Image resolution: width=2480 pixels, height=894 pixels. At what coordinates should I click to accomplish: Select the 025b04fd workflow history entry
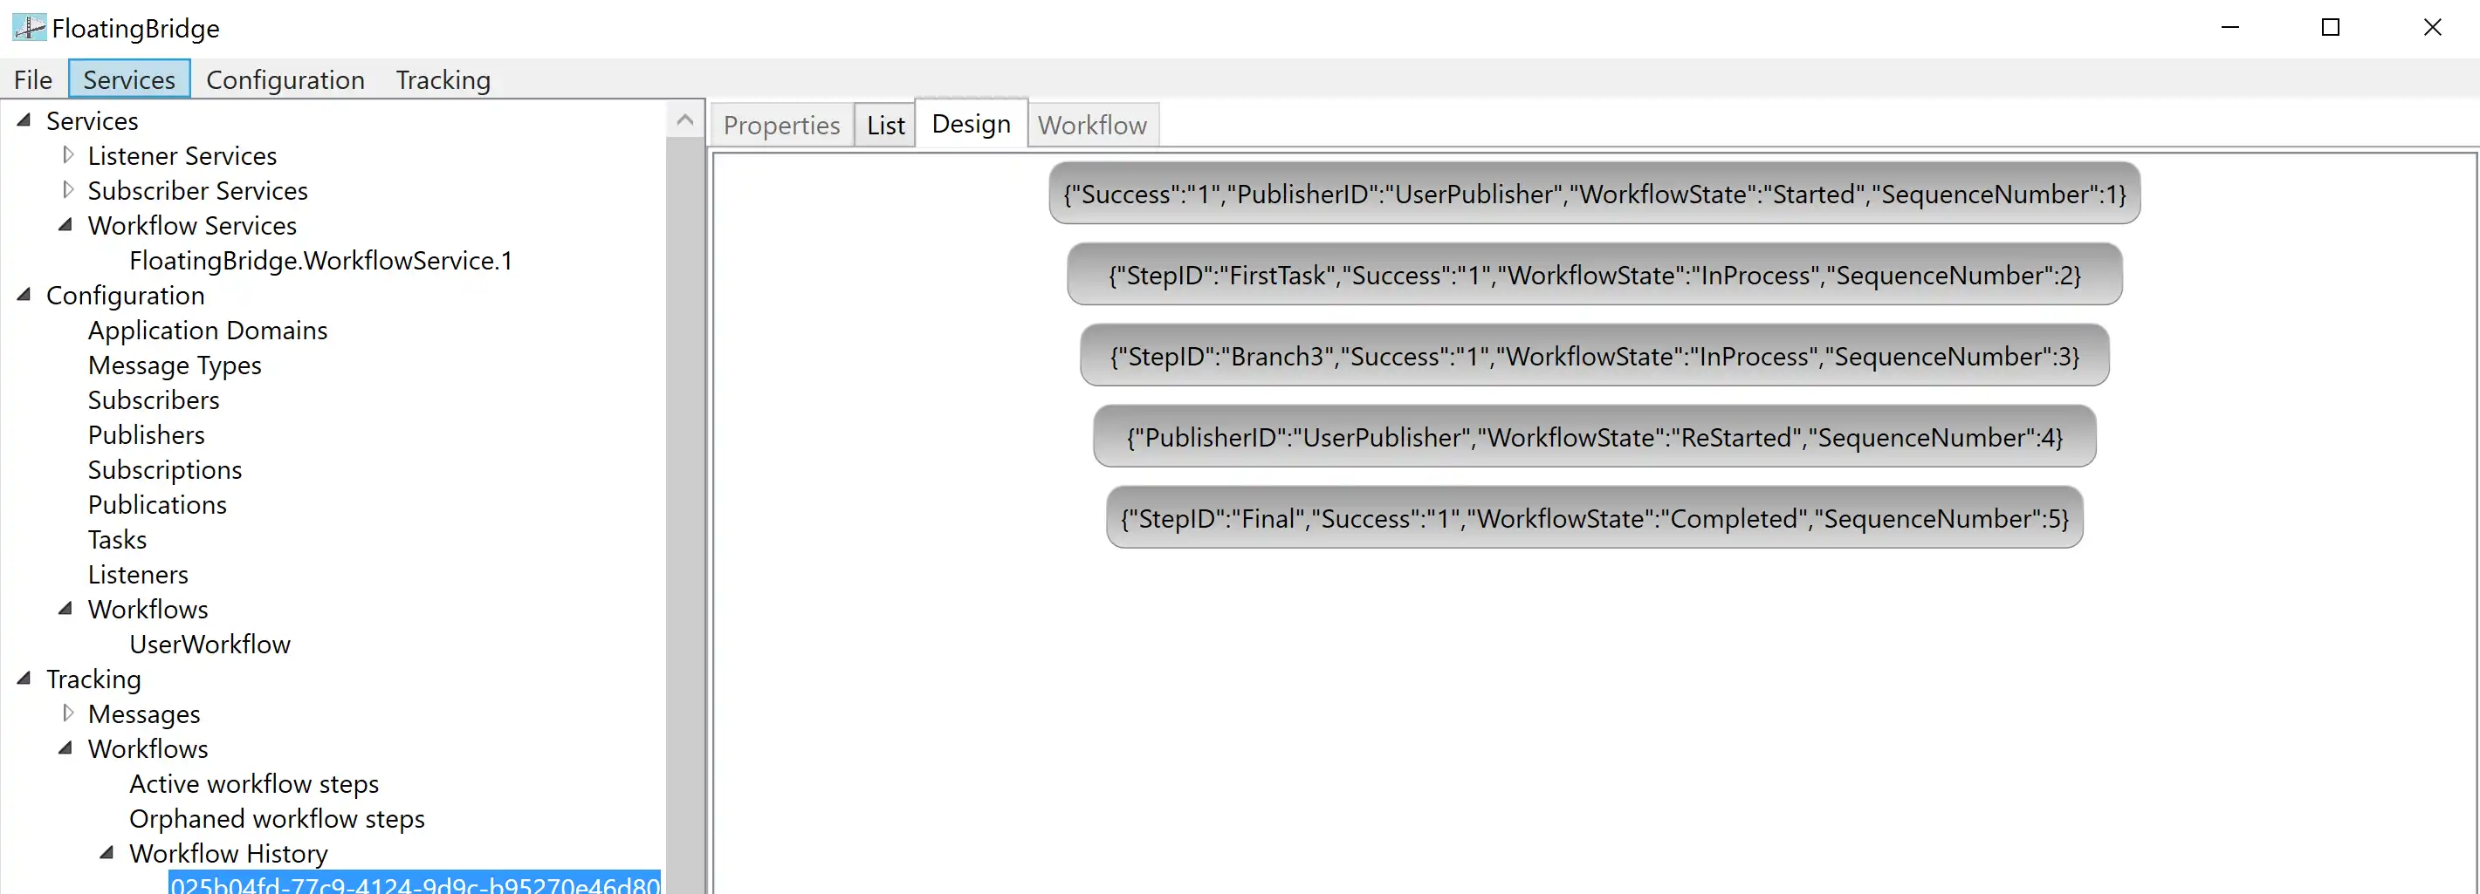415,884
